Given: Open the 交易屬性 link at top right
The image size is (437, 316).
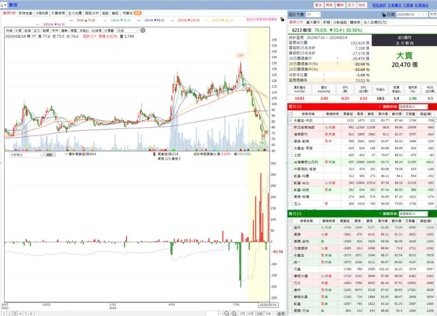Looking at the screenshot, I should coord(394,5).
